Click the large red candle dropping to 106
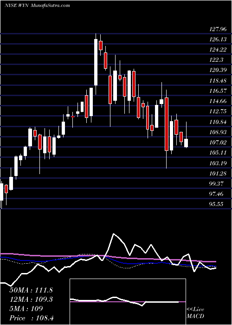The image size is (232, 325). tap(167, 124)
